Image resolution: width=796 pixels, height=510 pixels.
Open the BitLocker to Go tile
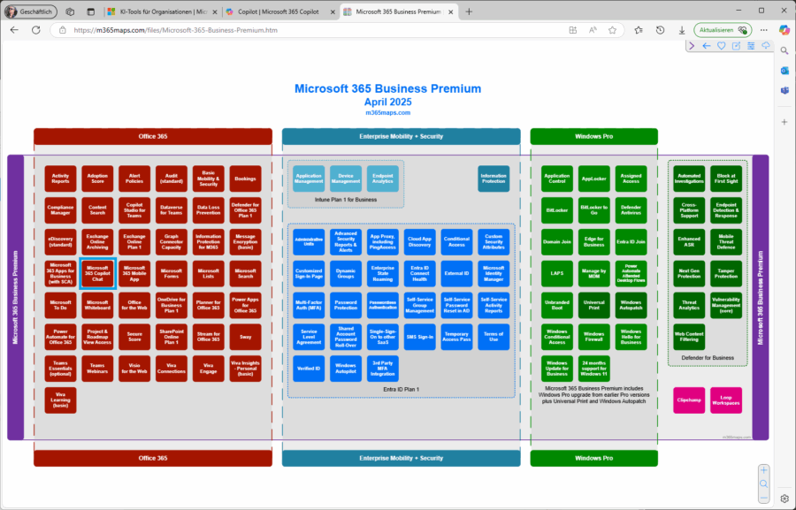click(x=594, y=210)
